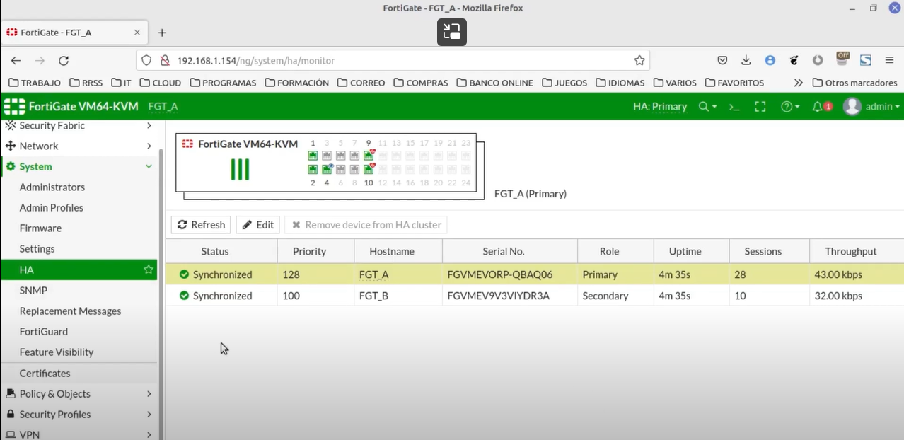The width and height of the screenshot is (904, 440).
Task: Bookmark this page with the star icon
Action: (639, 61)
